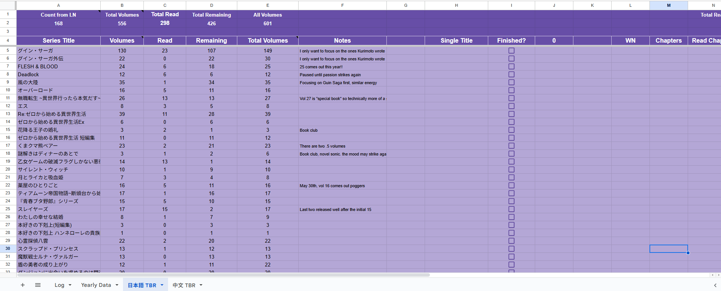
Task: Select column B header
Action: point(122,5)
